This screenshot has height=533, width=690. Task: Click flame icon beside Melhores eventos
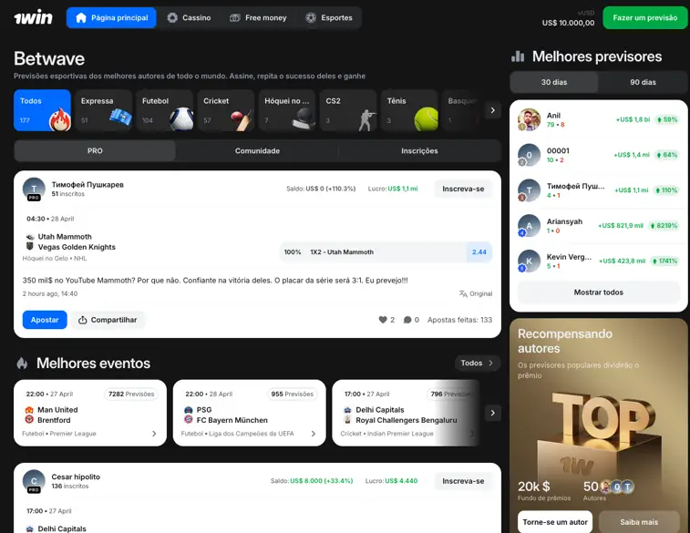point(22,364)
